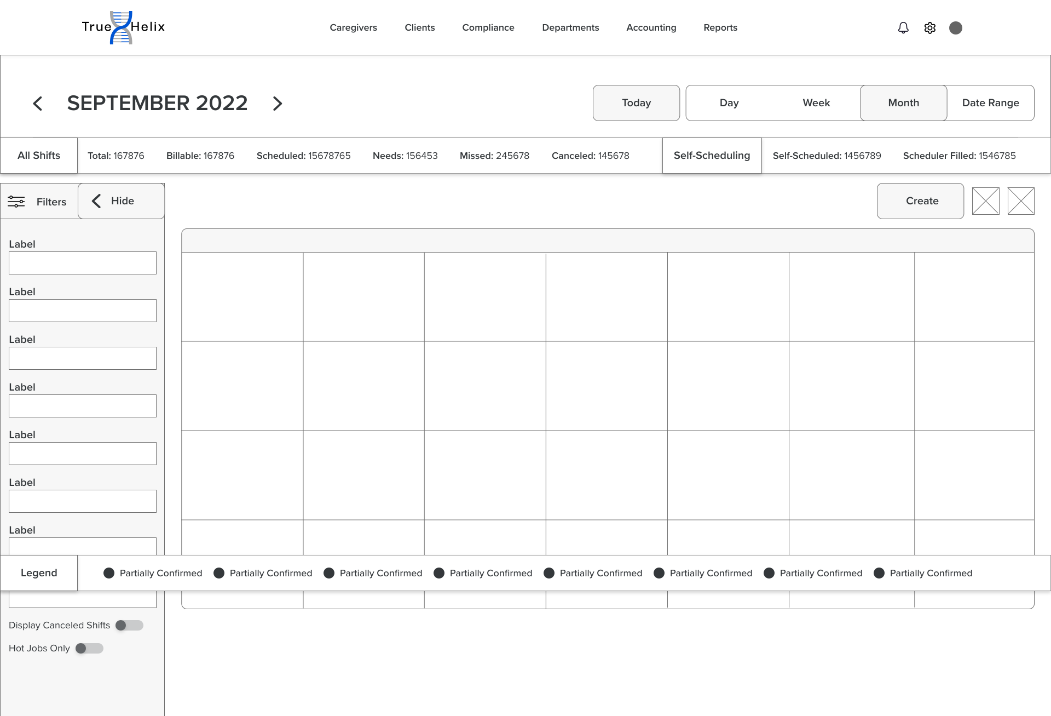Click the Billable: 167876 stat

tap(200, 156)
